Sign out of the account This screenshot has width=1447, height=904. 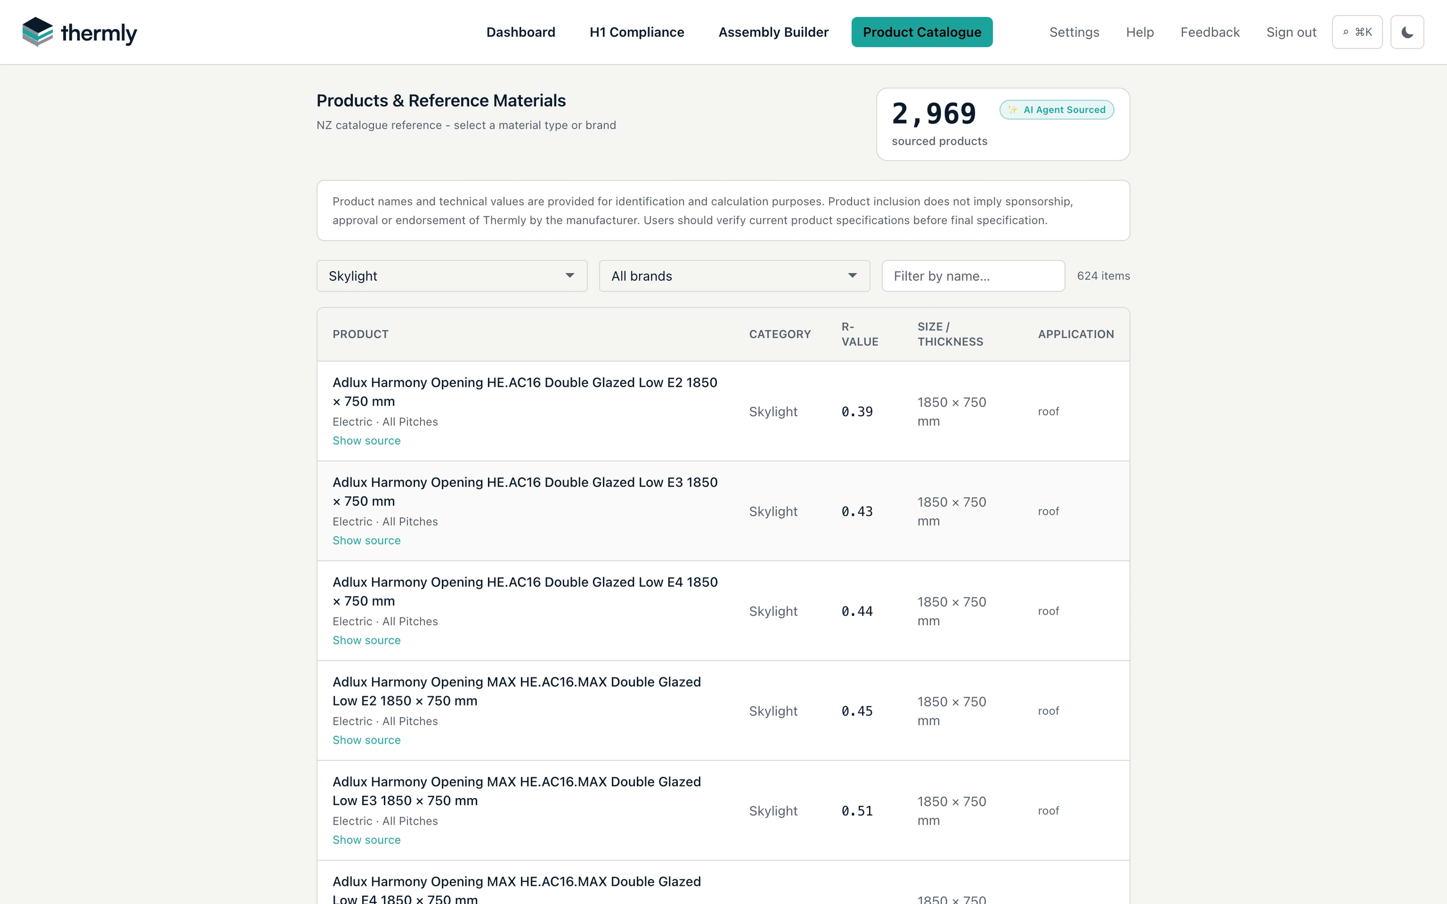pyautogui.click(x=1291, y=32)
